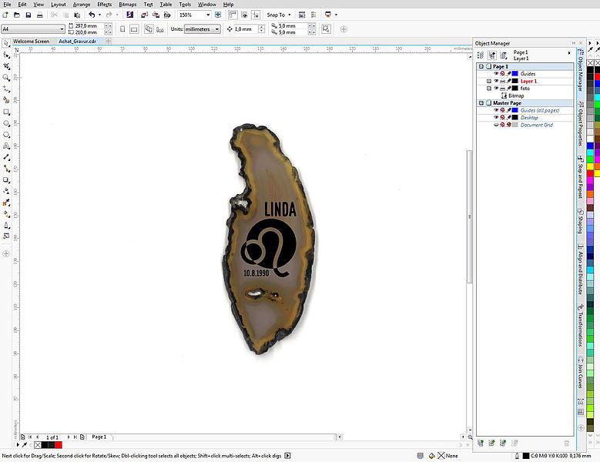Click the blue color swatch of Guides layer
This screenshot has height=462, width=600.
pos(515,73)
